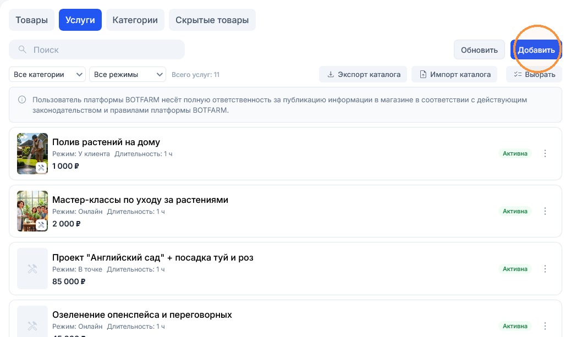This screenshot has width=571, height=337.
Task: Click thumbnail of Полив растений на дому
Action: [32, 153]
